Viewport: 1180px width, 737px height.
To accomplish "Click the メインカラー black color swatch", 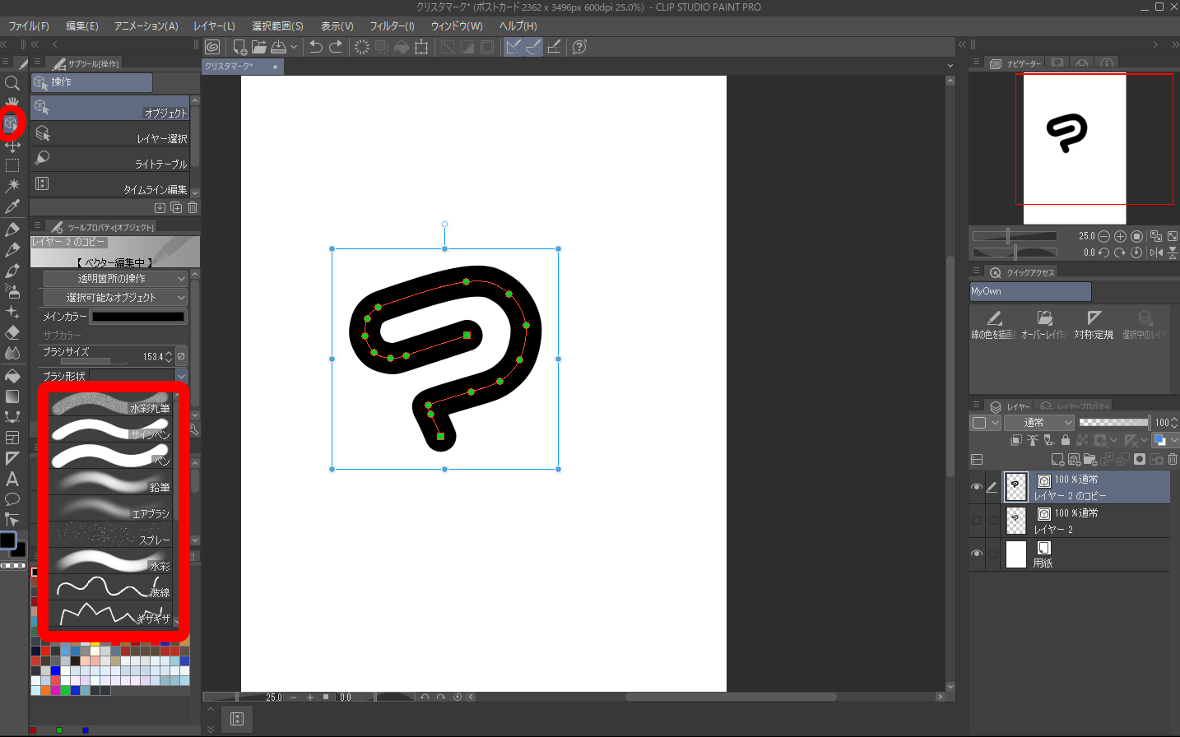I will point(138,317).
